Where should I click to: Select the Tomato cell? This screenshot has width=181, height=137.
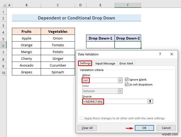pyautogui.click(x=58, y=45)
